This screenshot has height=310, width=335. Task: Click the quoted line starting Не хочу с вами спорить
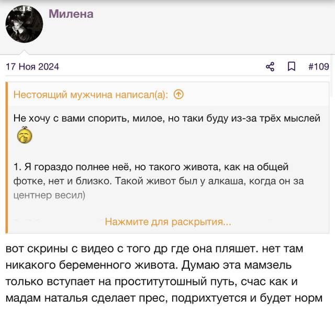166,119
